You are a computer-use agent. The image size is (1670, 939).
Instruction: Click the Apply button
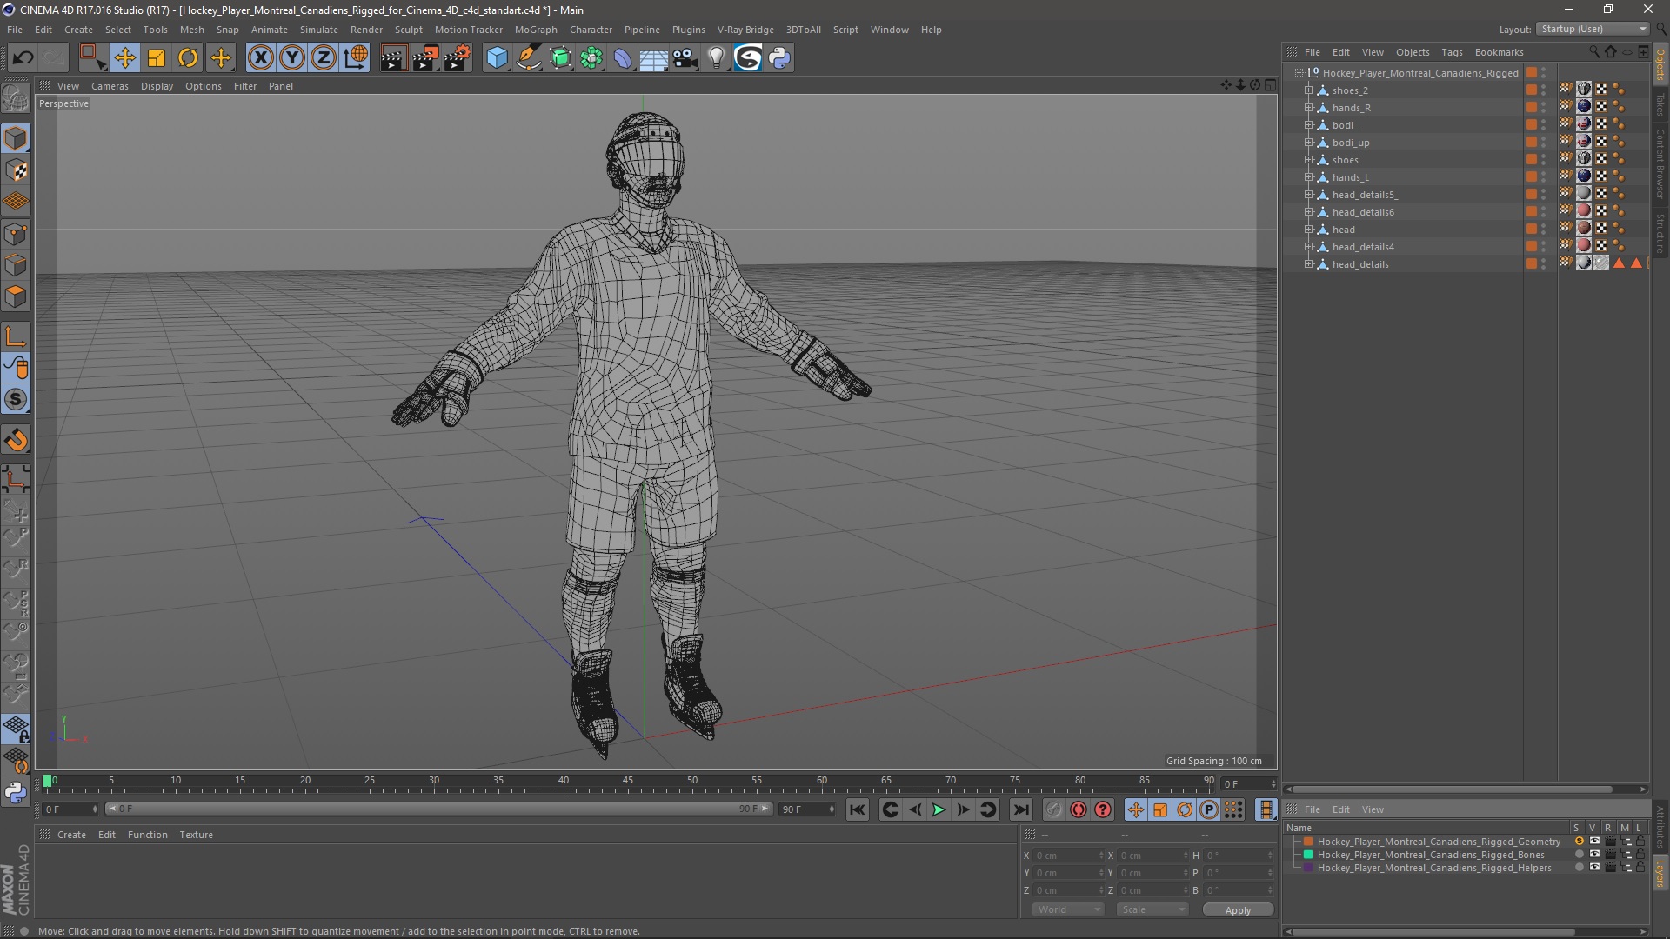pos(1238,910)
